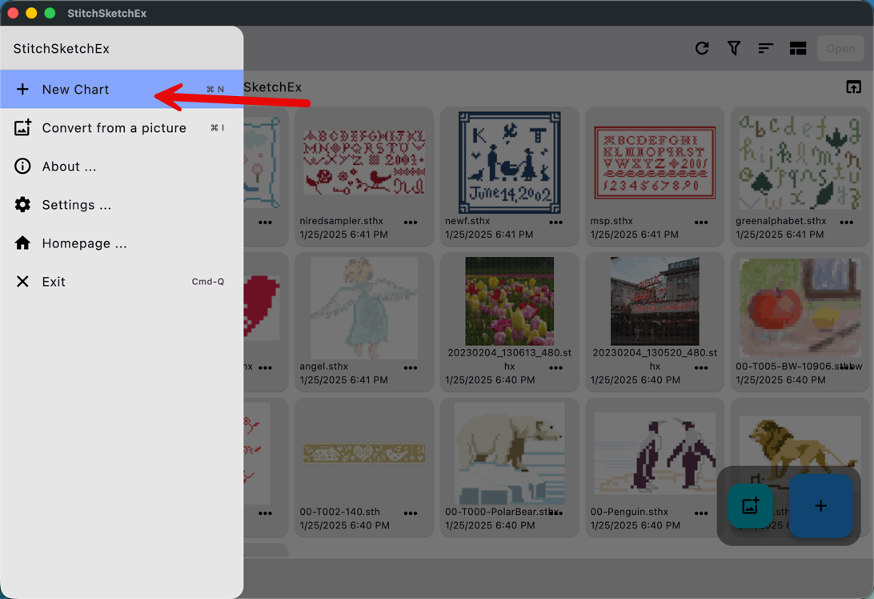The image size is (874, 599).
Task: Select the penguins chart thumbnail
Action: click(x=655, y=453)
